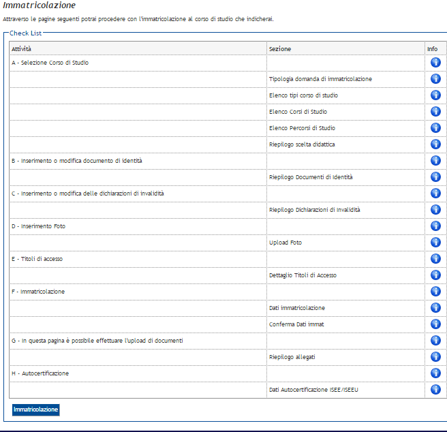Select Riepilogo Documenti di Identità text
The width and height of the screenshot is (447, 432).
(311, 177)
